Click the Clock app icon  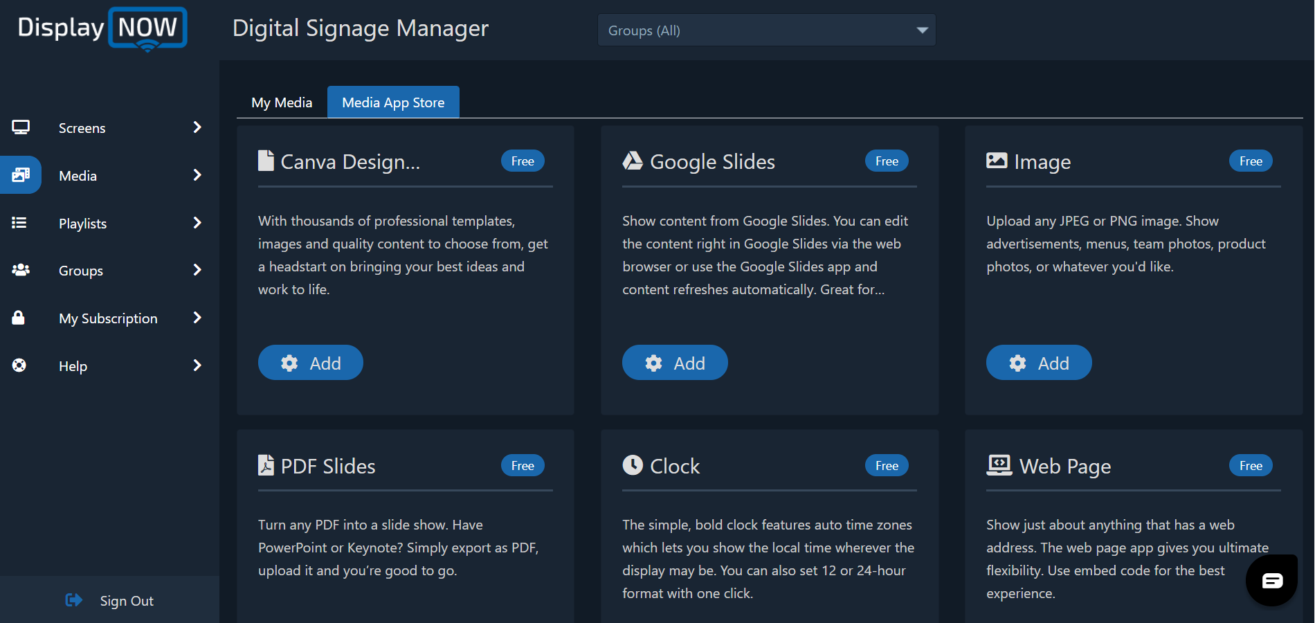632,464
